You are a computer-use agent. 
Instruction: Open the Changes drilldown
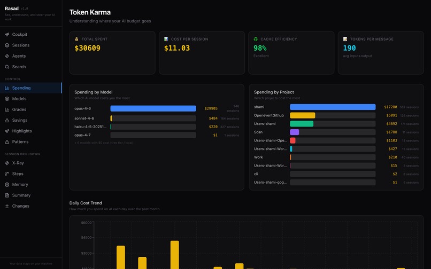point(31,206)
